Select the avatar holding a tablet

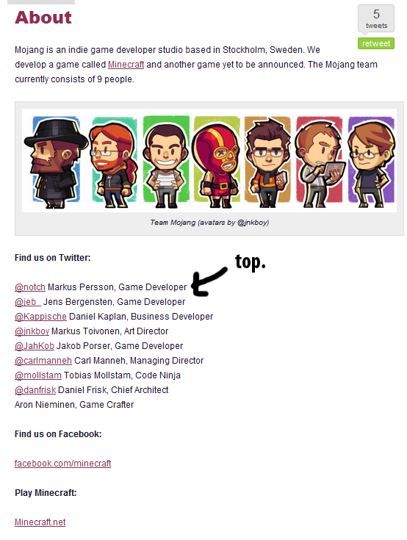[x=320, y=162]
